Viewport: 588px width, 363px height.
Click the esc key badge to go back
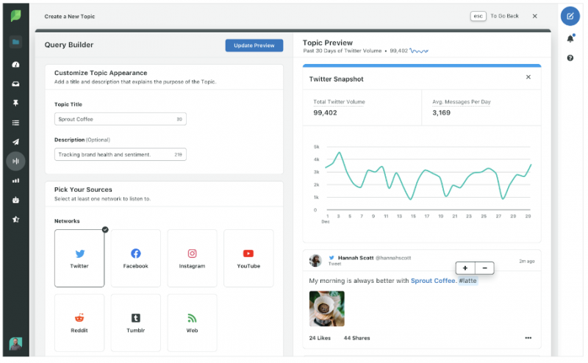[x=478, y=16]
